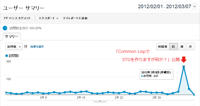This screenshot has width=200, height=106.
Task: Switch graph to 月 view
Action: (x=190, y=47)
